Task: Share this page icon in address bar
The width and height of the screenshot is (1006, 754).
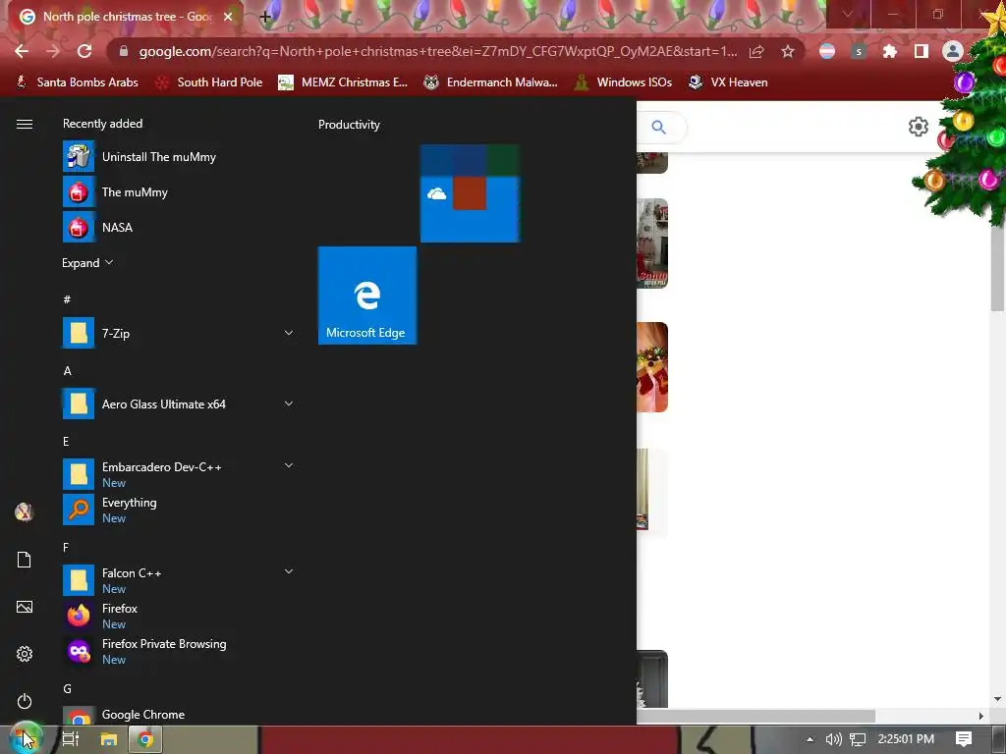Action: 756,51
